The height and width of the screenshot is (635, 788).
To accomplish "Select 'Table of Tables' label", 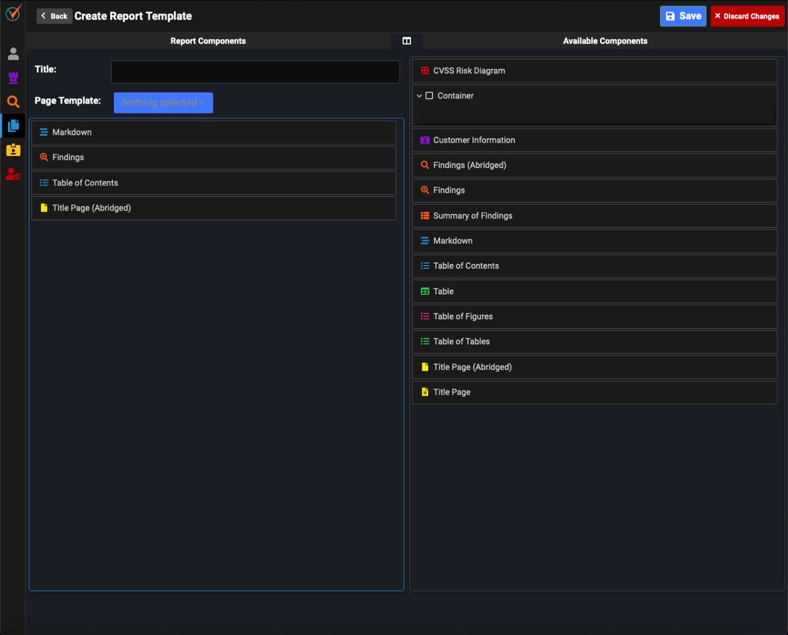I will (x=462, y=342).
